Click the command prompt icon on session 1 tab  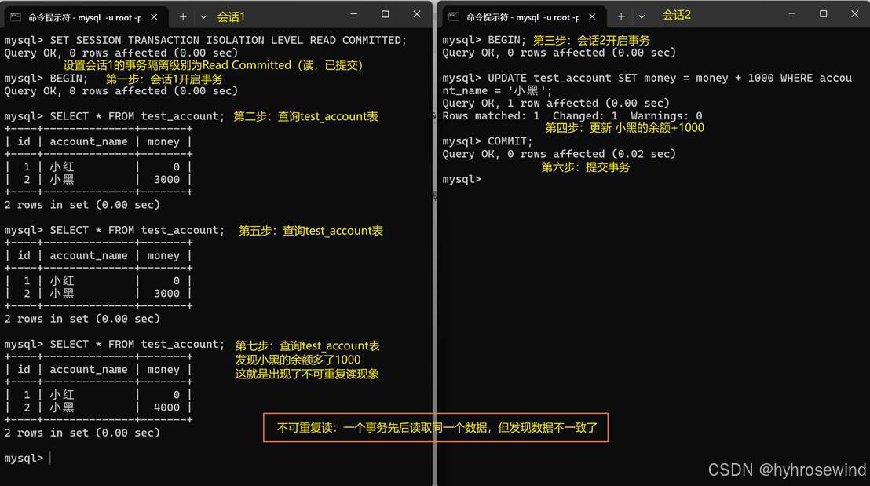pyautogui.click(x=16, y=17)
